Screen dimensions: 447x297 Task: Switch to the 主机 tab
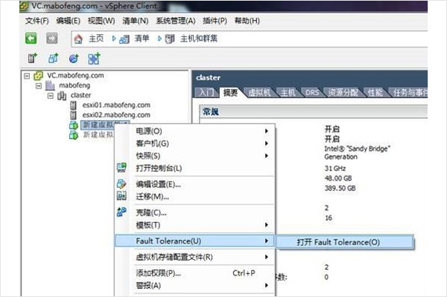[288, 93]
